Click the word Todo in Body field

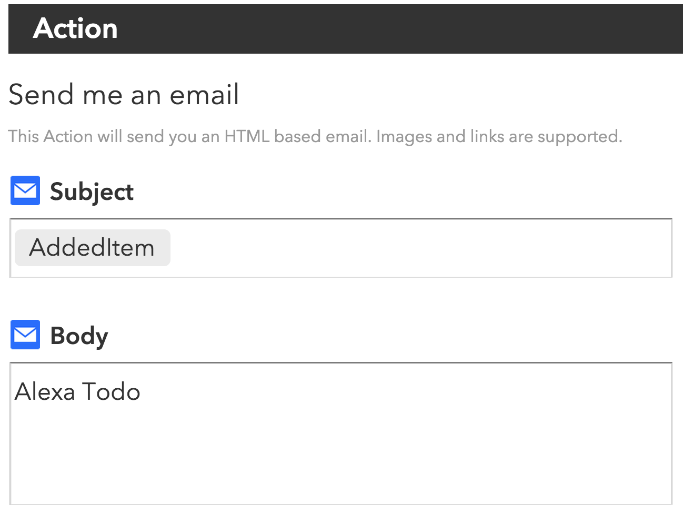click(111, 392)
